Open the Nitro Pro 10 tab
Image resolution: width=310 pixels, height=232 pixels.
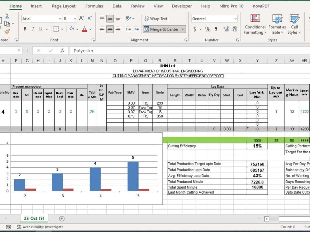click(231, 6)
